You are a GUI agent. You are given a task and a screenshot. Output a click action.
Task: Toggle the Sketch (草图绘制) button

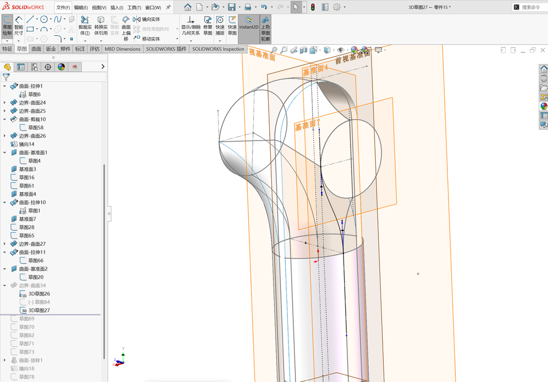7,26
